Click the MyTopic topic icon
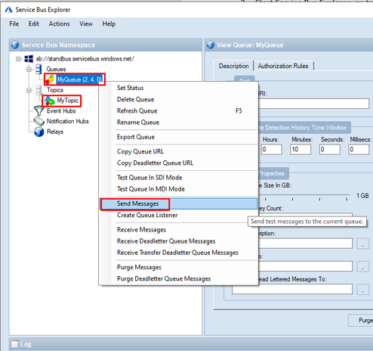This screenshot has height=351, width=373. (x=50, y=101)
